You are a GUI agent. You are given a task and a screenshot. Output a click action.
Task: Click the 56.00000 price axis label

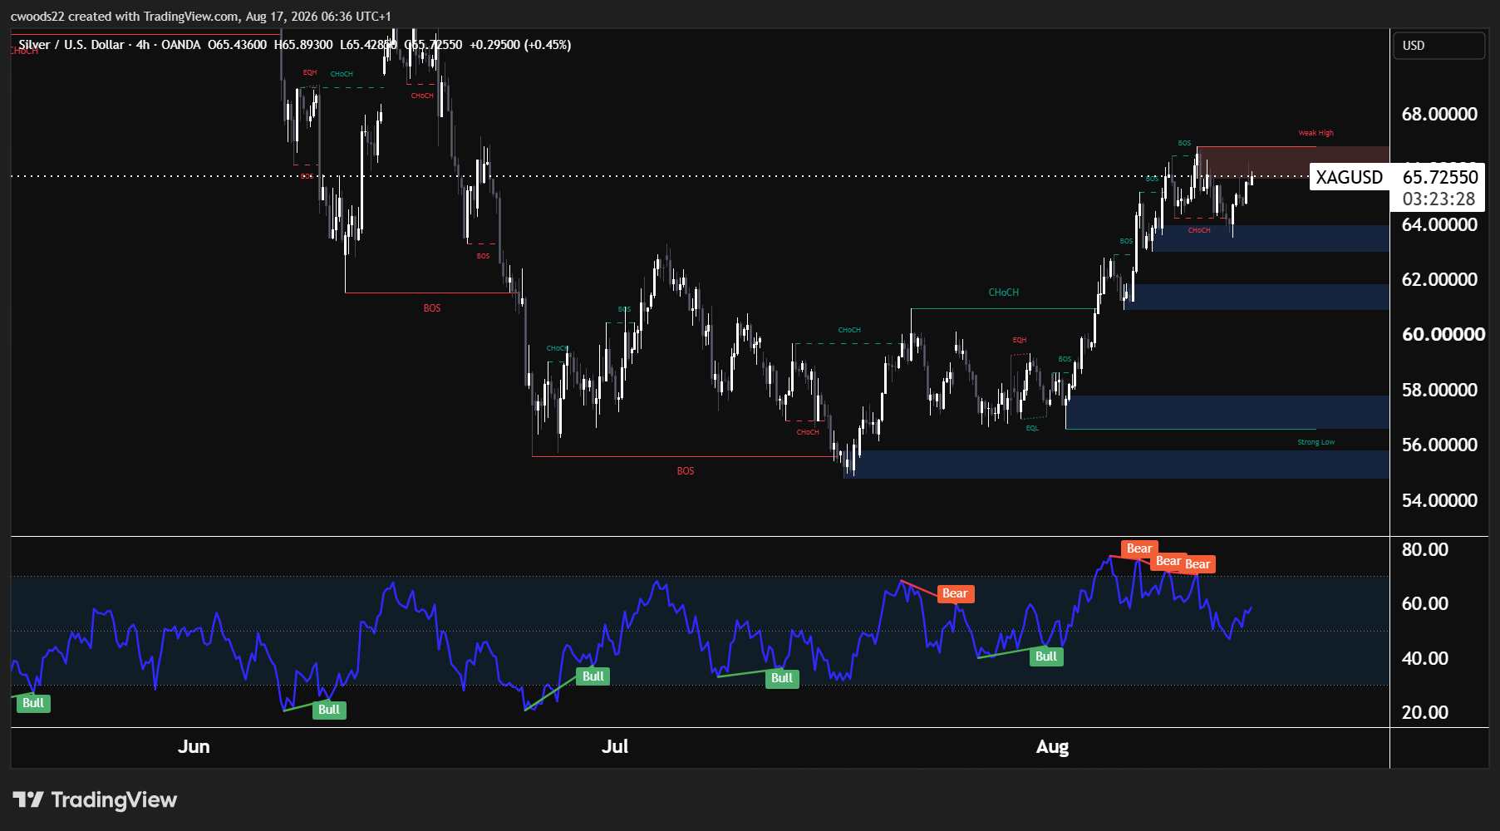(x=1439, y=445)
